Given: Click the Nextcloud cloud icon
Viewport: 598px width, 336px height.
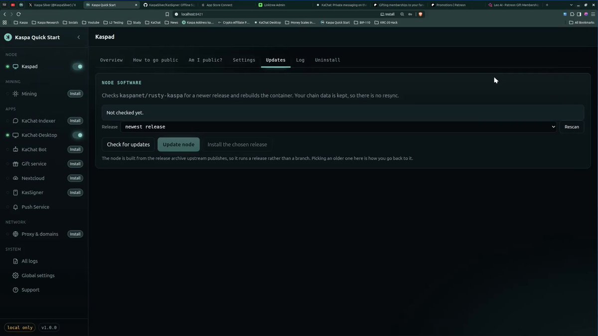Looking at the screenshot, I should click(x=15, y=178).
